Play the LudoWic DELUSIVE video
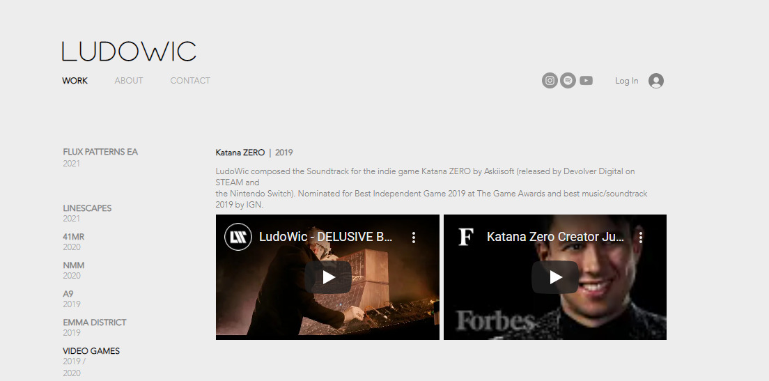The width and height of the screenshot is (769, 381). tap(328, 277)
